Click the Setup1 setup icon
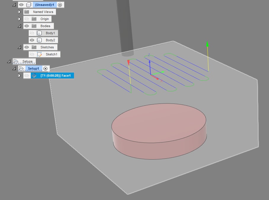 point(21,68)
